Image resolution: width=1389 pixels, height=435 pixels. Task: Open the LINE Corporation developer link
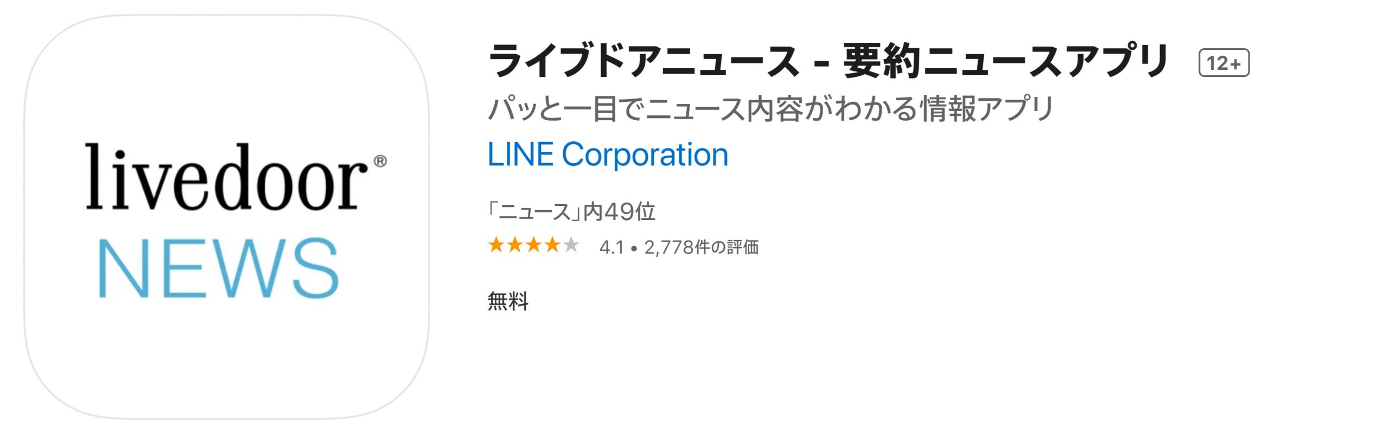coord(608,154)
